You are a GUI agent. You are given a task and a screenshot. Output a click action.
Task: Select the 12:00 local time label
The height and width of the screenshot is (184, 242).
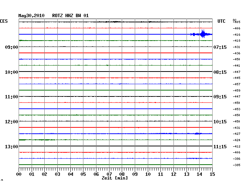pyautogui.click(x=12, y=122)
